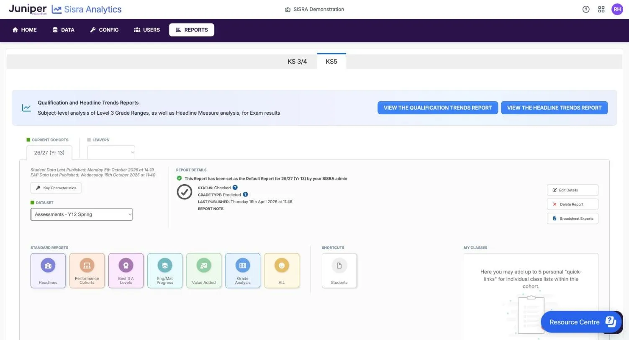Open the Students shortcut

point(339,270)
